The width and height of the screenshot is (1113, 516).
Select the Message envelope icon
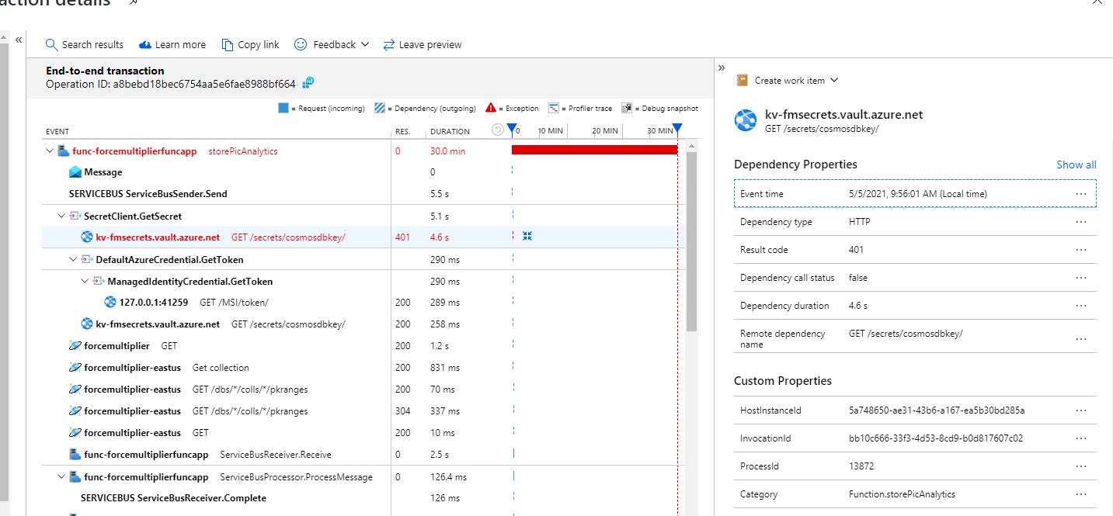74,171
